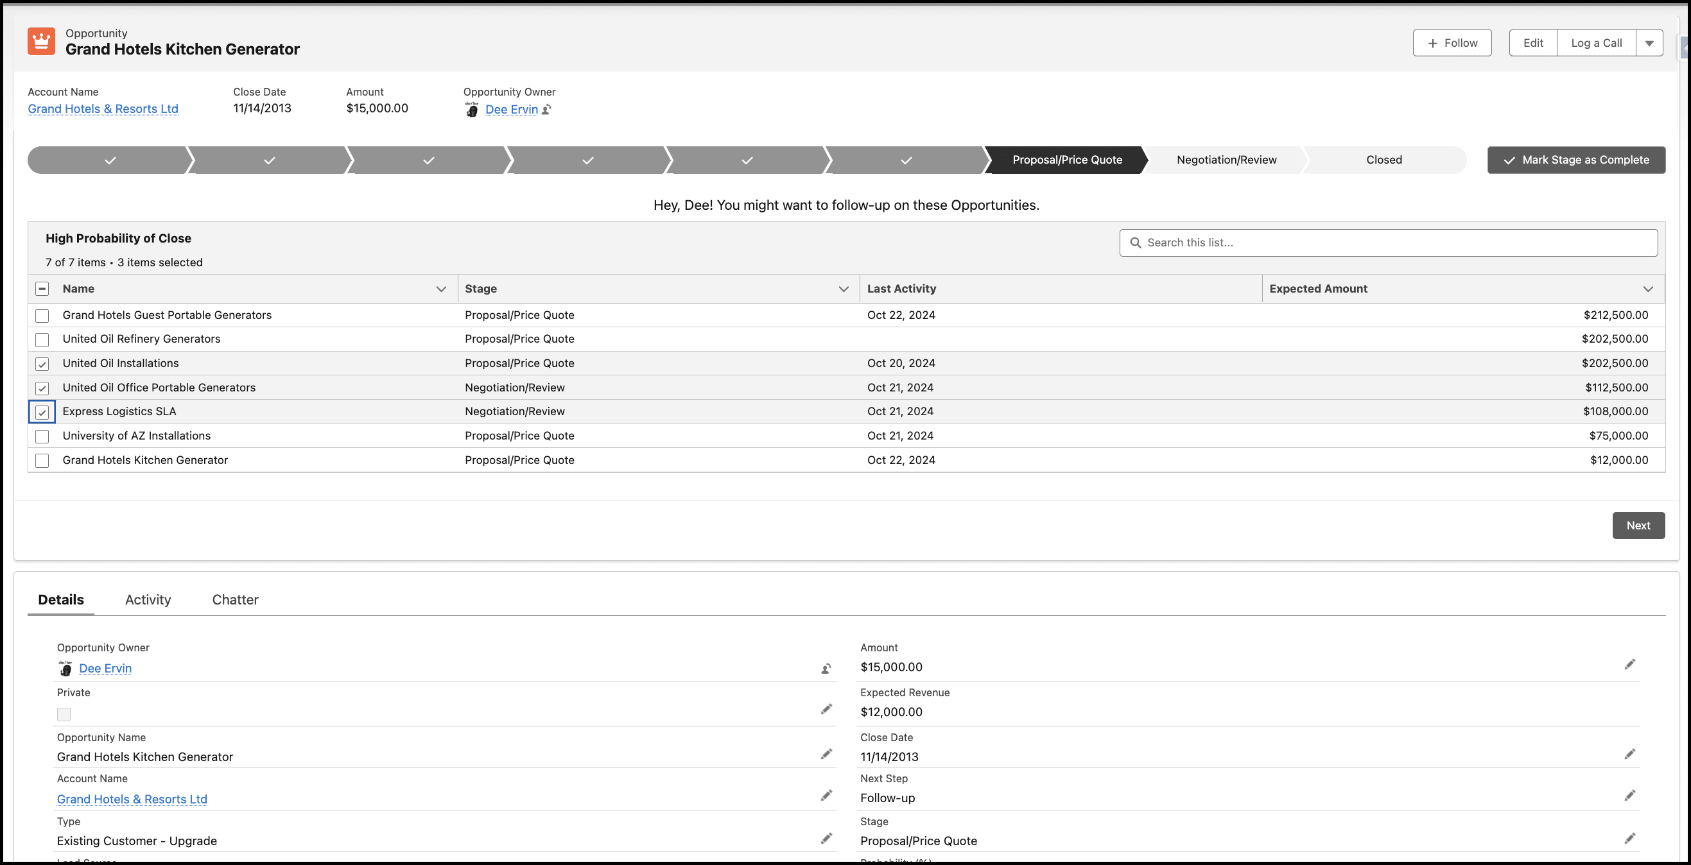The width and height of the screenshot is (1691, 865).
Task: Switch to the Chatter tab
Action: 235,599
